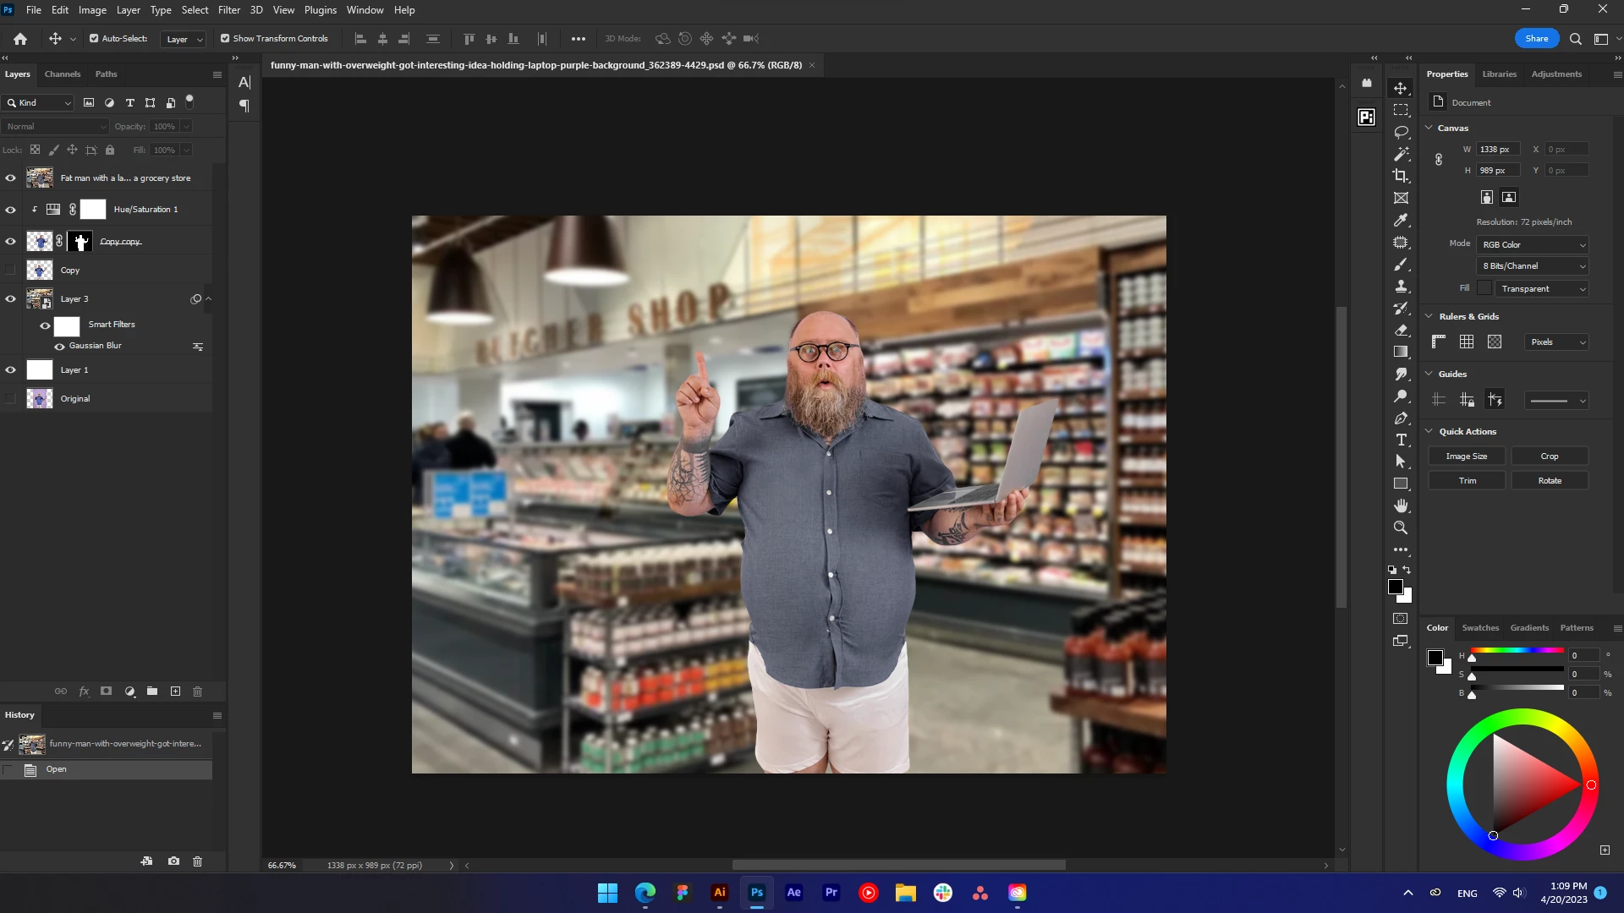Uncheck the Auto-Select checkbox
The width and height of the screenshot is (1624, 913).
(x=94, y=38)
